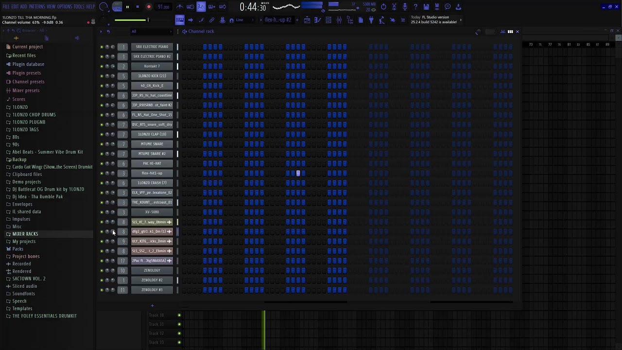
Task: Click the save project floppy icon
Action: click(426, 7)
